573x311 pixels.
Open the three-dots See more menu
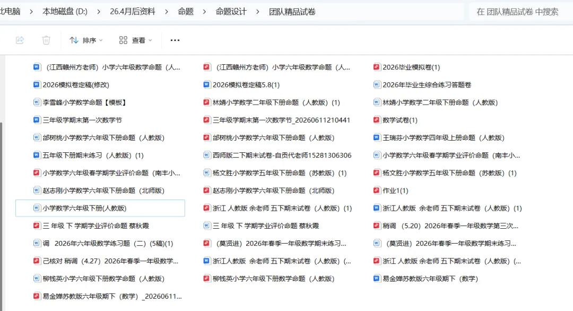click(x=175, y=40)
